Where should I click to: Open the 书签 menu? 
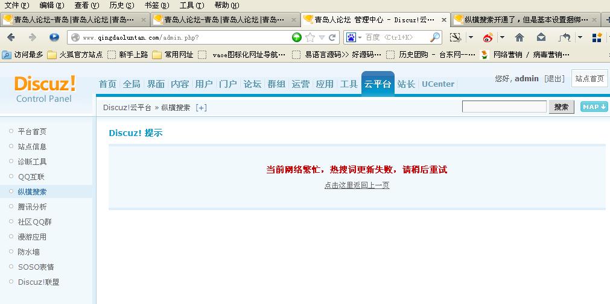click(x=157, y=5)
